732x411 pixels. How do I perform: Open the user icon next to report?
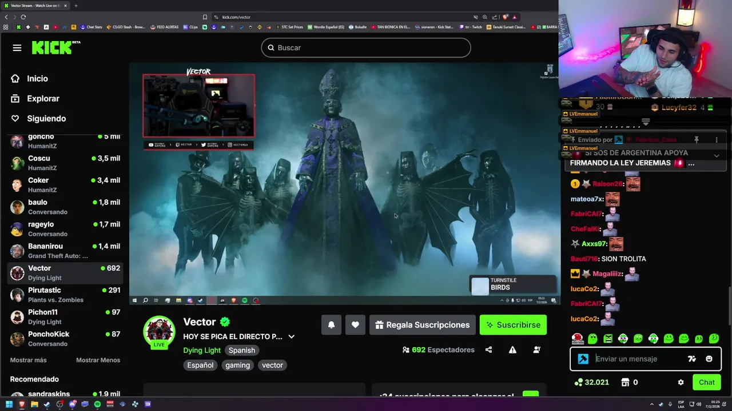pyautogui.click(x=536, y=350)
